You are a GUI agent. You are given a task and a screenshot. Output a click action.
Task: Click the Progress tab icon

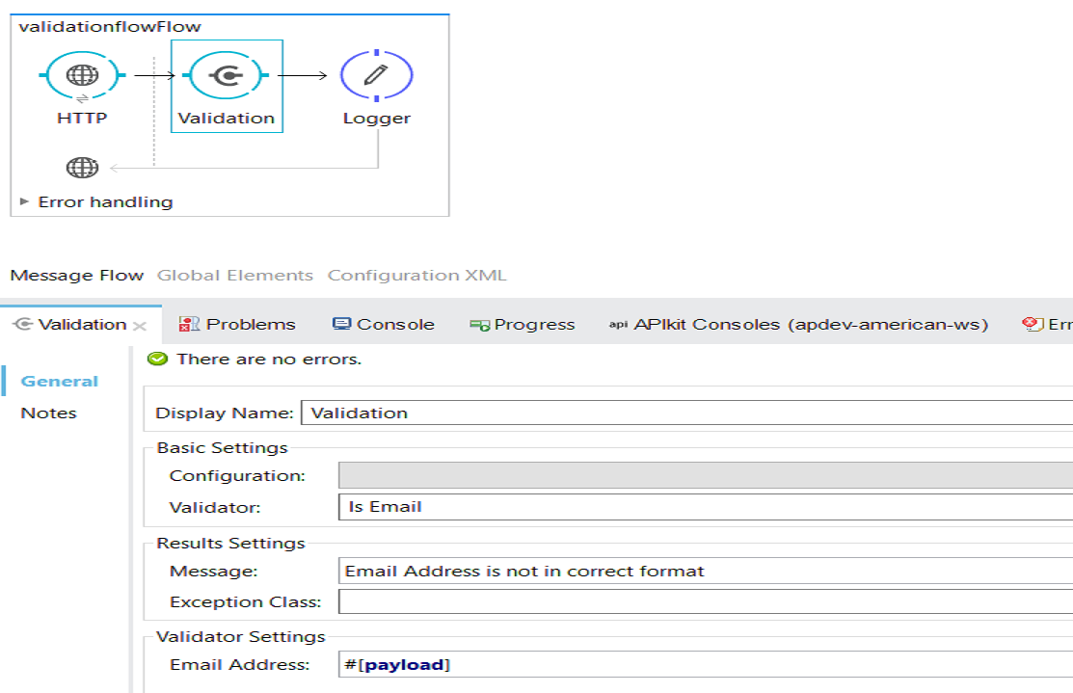pyautogui.click(x=479, y=325)
